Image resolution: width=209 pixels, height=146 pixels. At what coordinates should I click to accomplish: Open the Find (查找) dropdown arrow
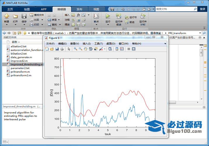point(60,25)
